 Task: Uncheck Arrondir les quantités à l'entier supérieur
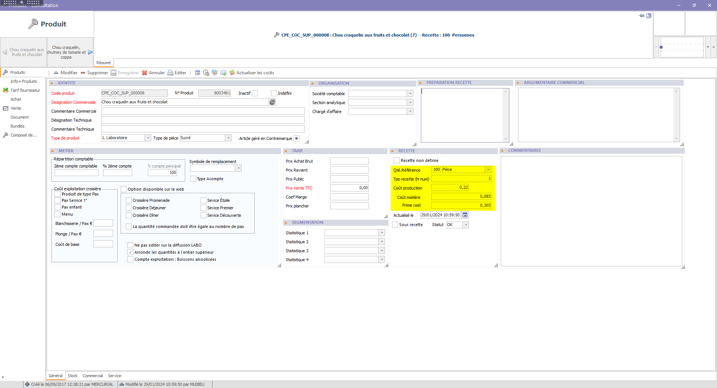(130, 252)
